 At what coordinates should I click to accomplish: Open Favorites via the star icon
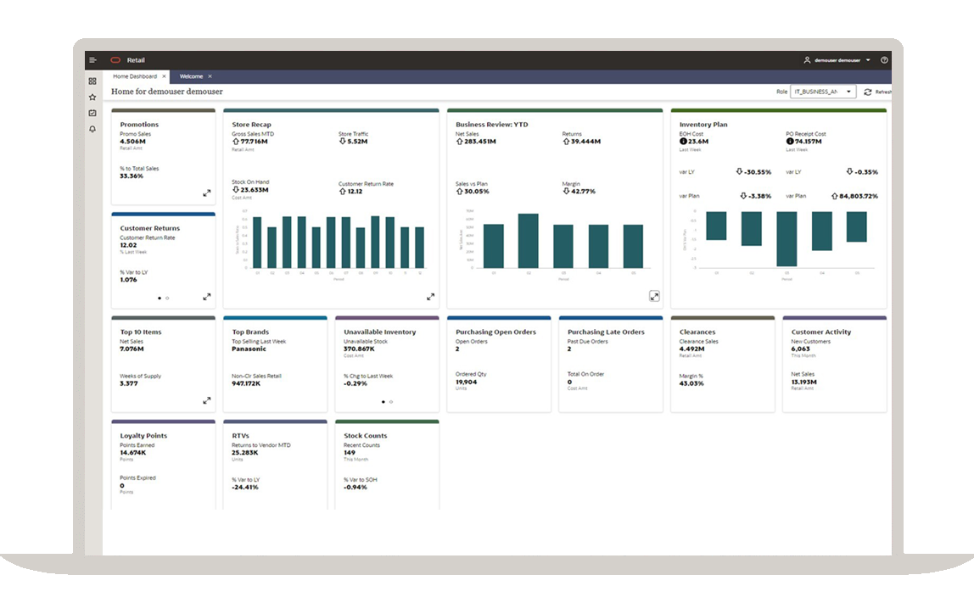[92, 97]
